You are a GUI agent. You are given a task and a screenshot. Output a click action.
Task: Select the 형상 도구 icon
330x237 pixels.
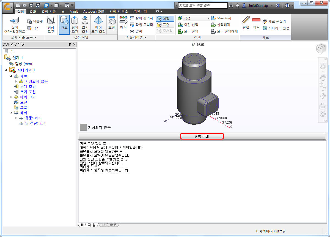51,24
